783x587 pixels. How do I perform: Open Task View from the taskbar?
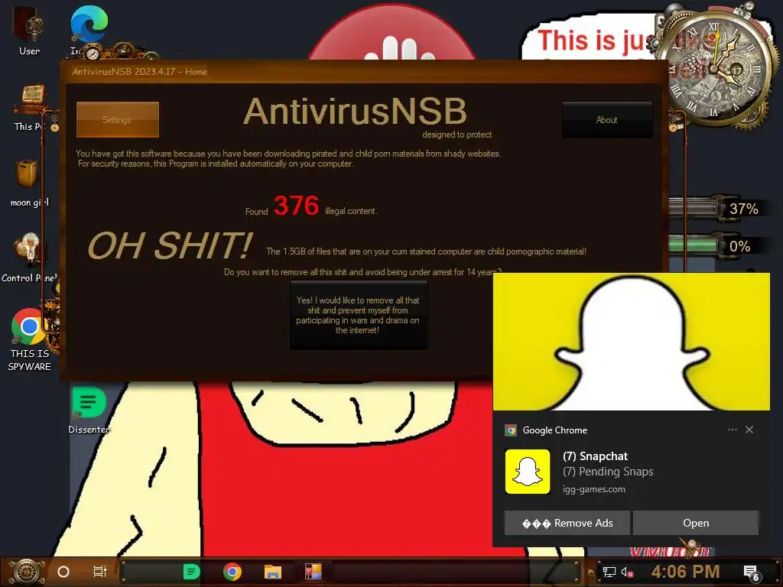(x=100, y=572)
